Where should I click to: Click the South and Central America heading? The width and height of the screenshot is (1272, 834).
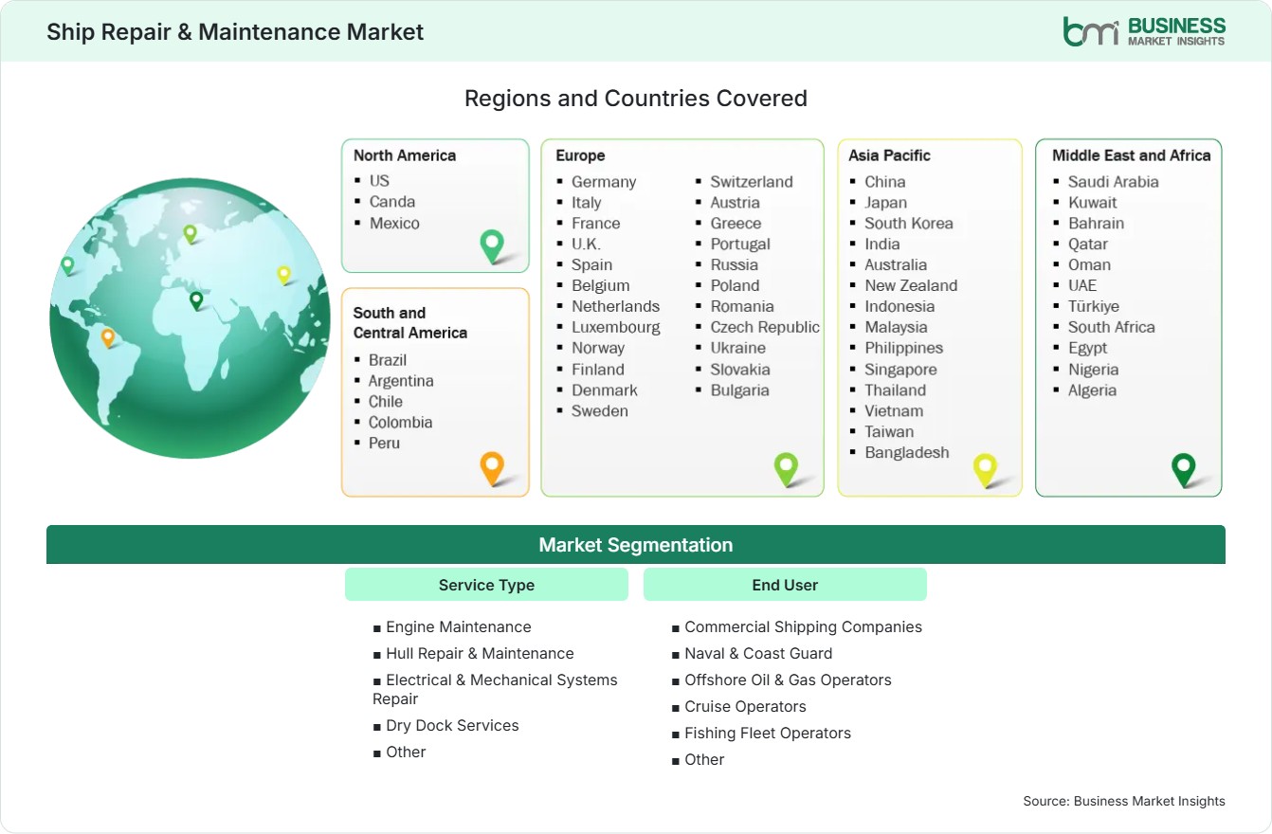(410, 322)
